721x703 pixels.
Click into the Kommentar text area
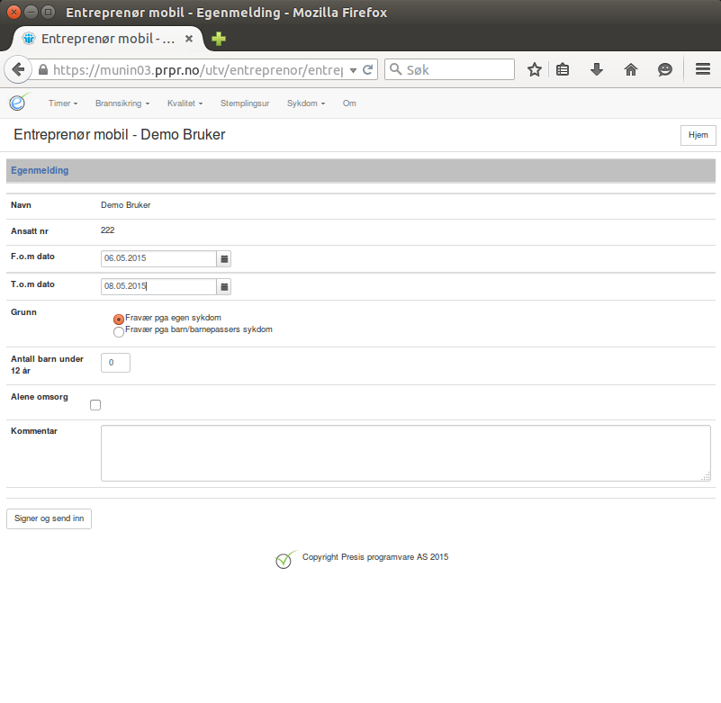point(406,454)
